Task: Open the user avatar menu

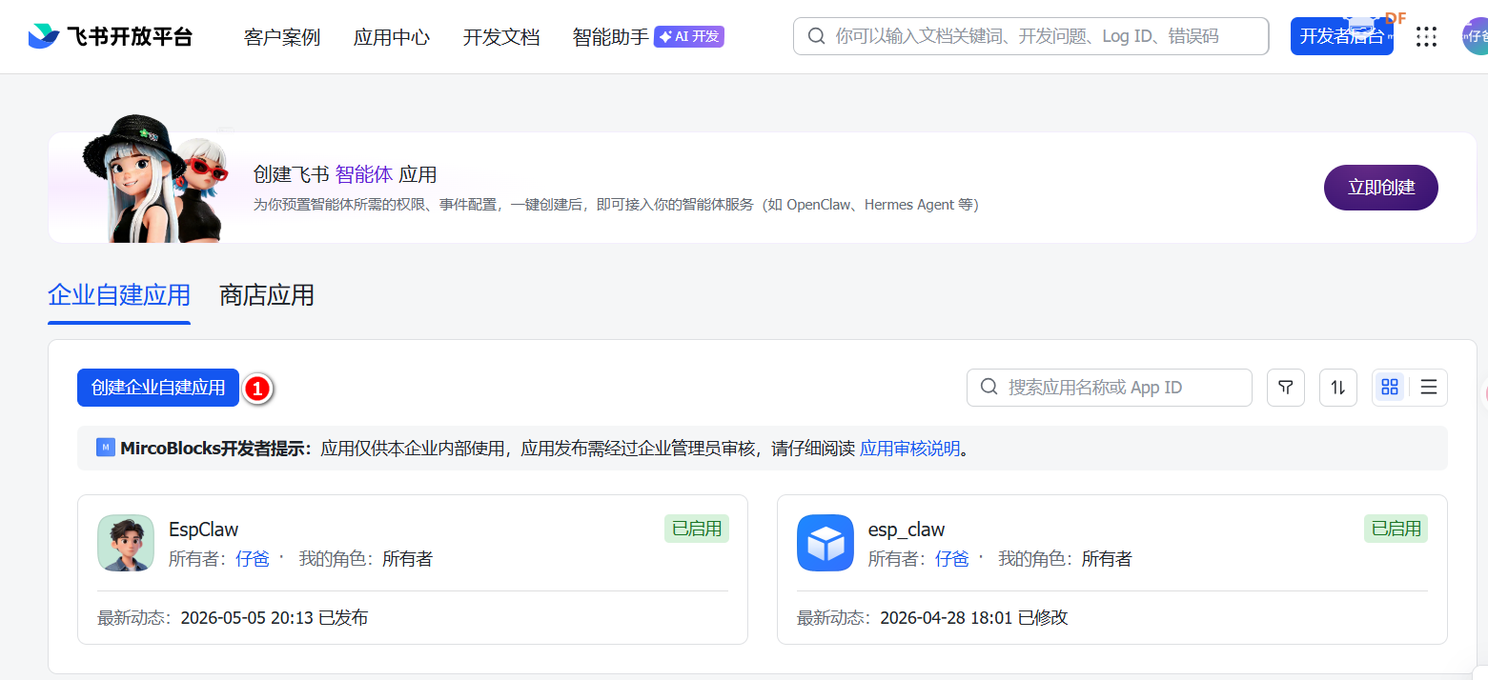Action: (x=1475, y=36)
